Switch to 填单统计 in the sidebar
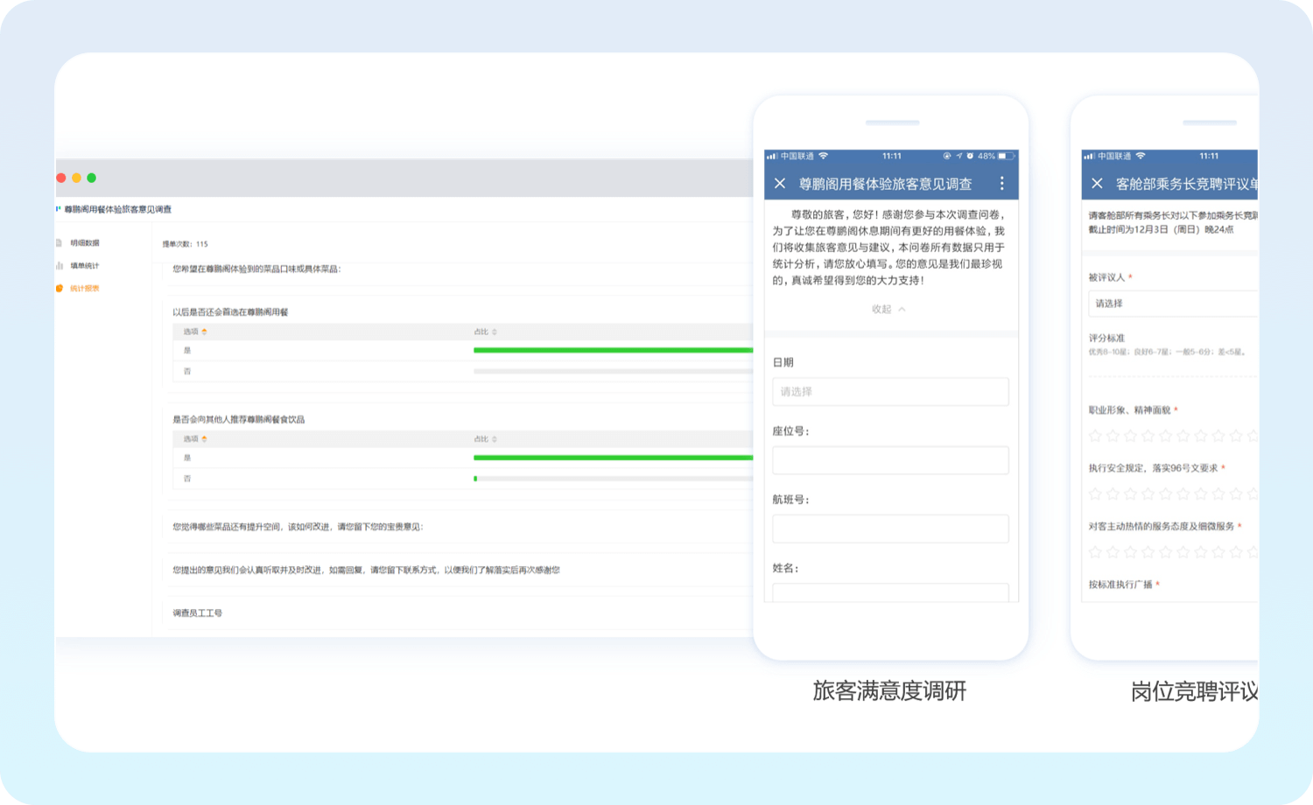 coord(85,266)
